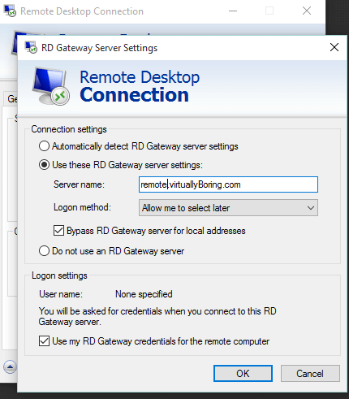This screenshot has height=399, width=349.
Task: Close the RD Gateway Server Settings dialog
Action: pos(334,47)
